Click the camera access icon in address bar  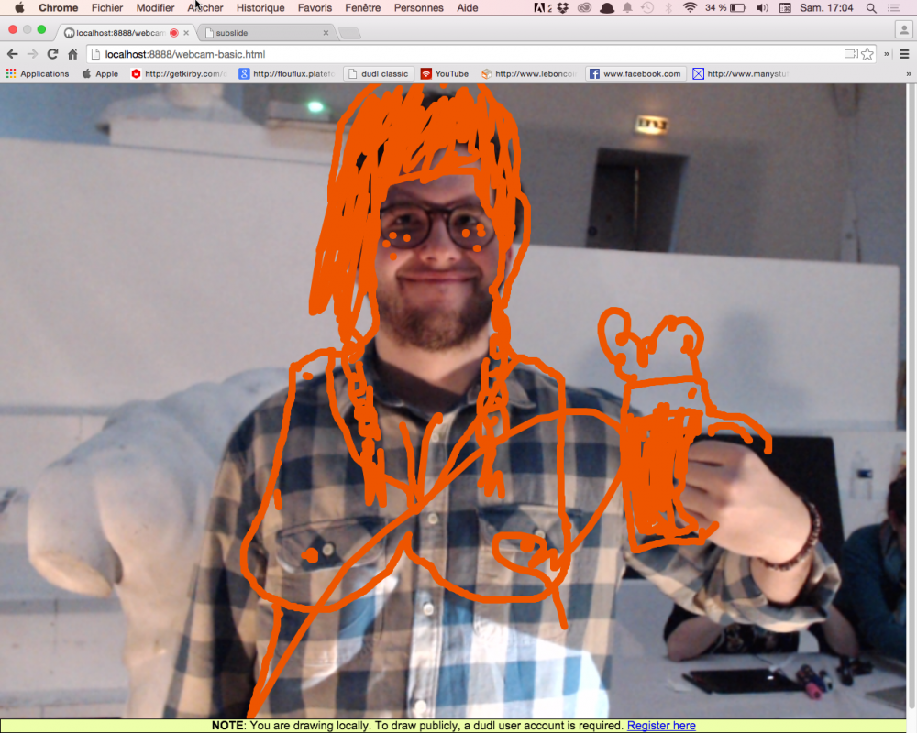[851, 54]
